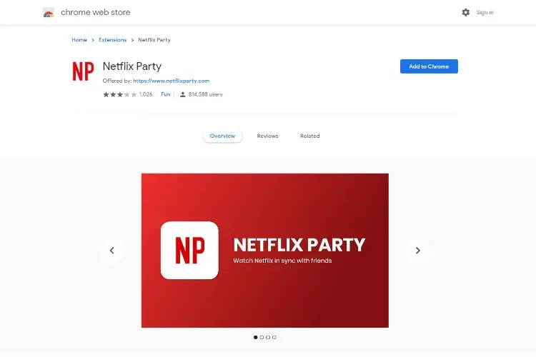Click the Netflix Party NP logo icon
Viewport: 536px width, 357px height.
(x=83, y=71)
